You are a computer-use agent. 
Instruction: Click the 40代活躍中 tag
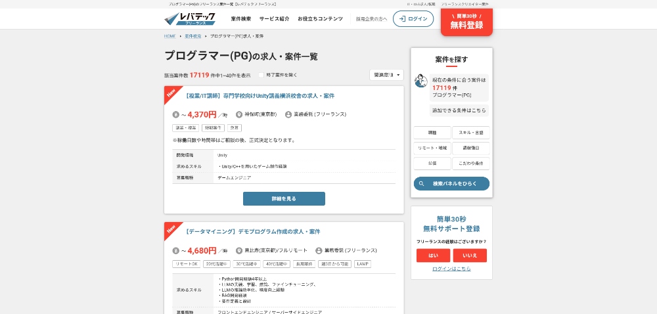click(277, 264)
